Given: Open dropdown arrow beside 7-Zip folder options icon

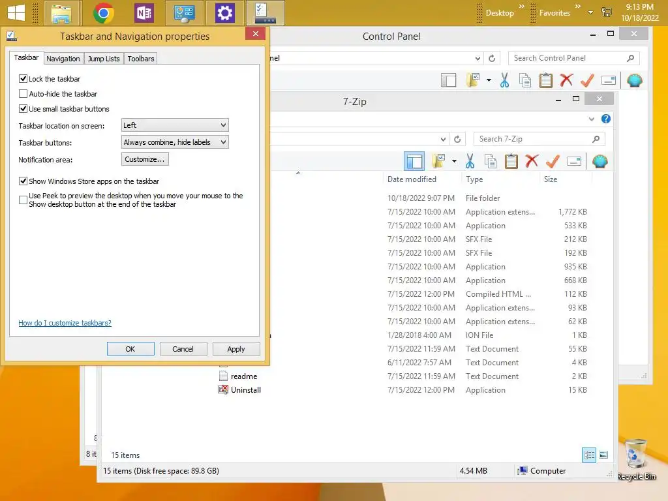Looking at the screenshot, I should coord(454,161).
